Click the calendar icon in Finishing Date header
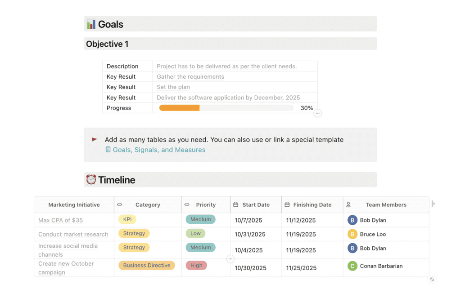This screenshot has width=461, height=298. click(287, 205)
